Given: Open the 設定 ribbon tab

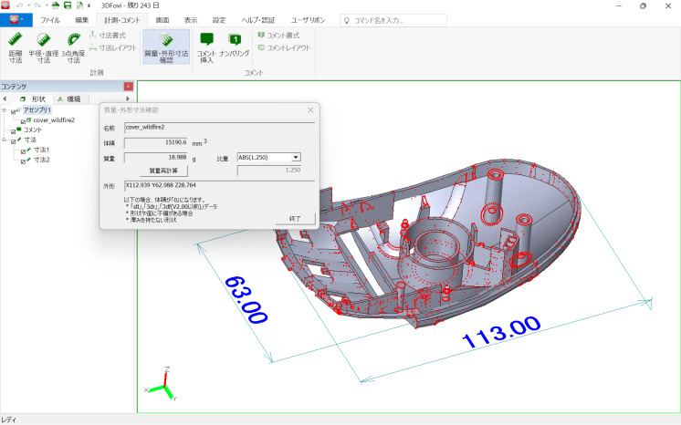Looking at the screenshot, I should tap(219, 20).
